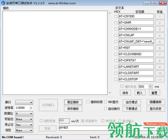Screen dimensions: 168x140
Task: Click the 运行模式 button
Action: coord(132,102)
